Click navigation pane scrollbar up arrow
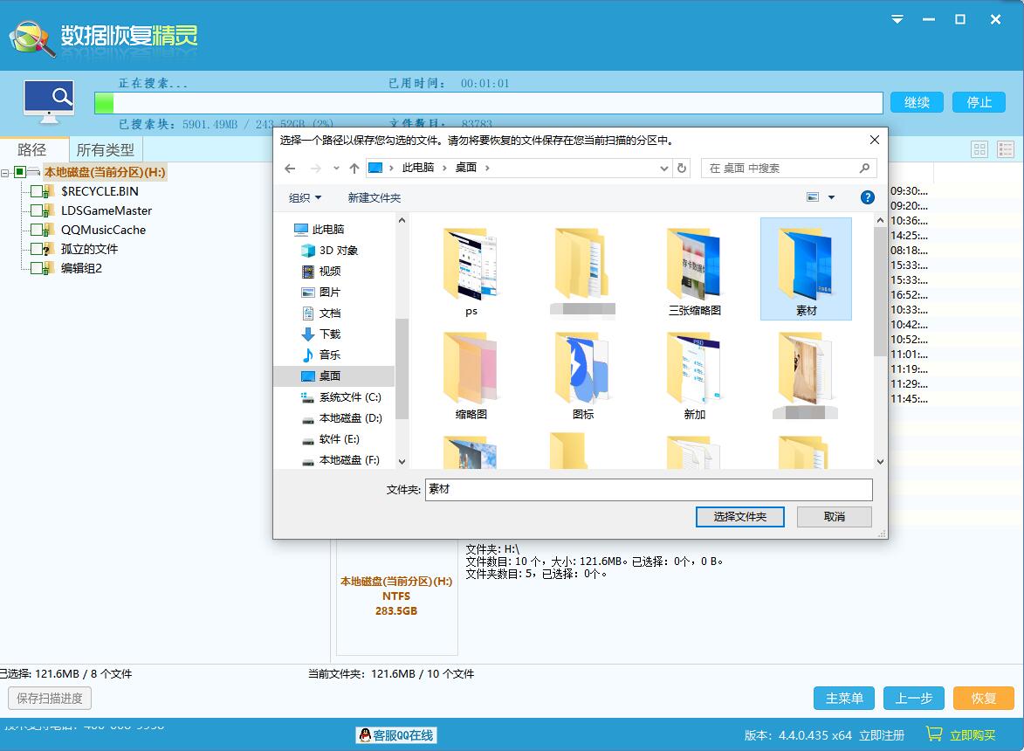The height and width of the screenshot is (751, 1024). pyautogui.click(x=402, y=221)
